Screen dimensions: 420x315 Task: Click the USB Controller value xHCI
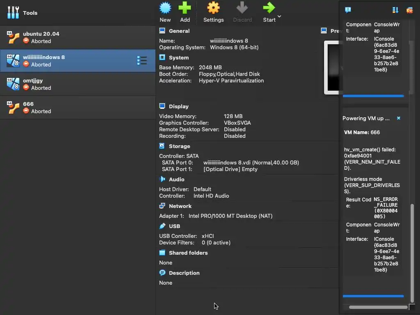tap(208, 236)
